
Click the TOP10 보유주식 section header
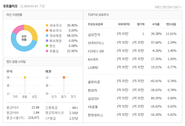[x=98, y=15]
